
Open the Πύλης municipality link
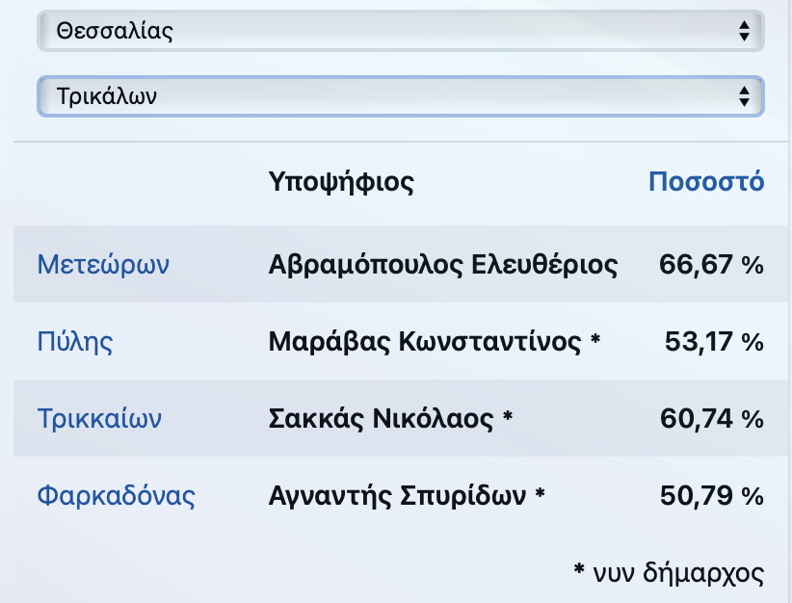[75, 341]
